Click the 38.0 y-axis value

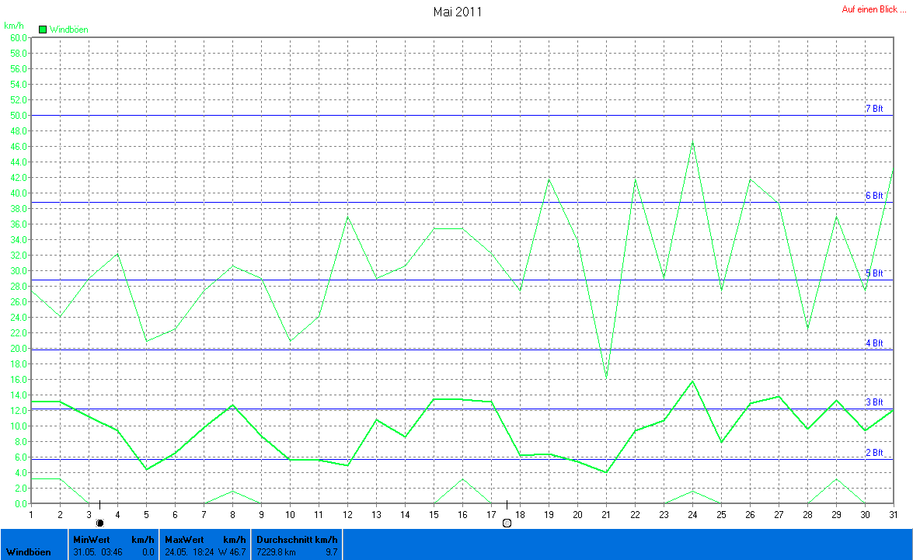19,208
